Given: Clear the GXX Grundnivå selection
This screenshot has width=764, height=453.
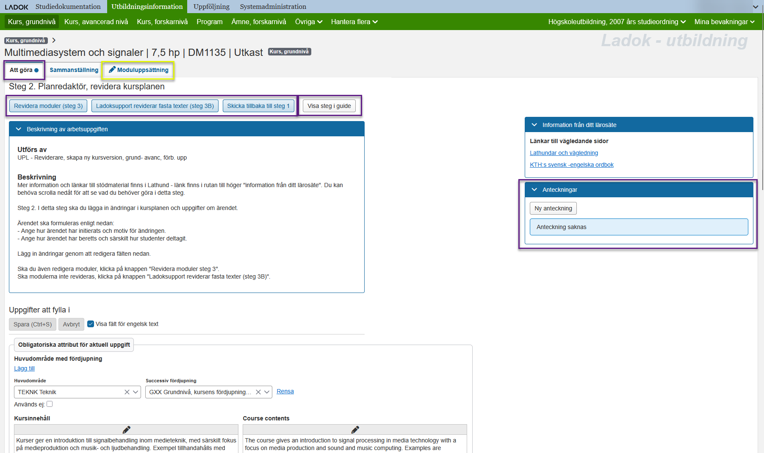Looking at the screenshot, I should click(x=258, y=392).
